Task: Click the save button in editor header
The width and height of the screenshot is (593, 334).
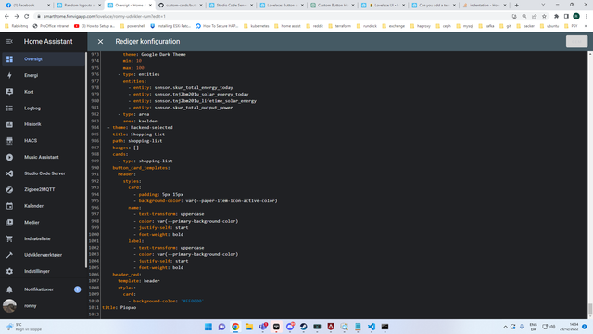Action: [x=576, y=41]
